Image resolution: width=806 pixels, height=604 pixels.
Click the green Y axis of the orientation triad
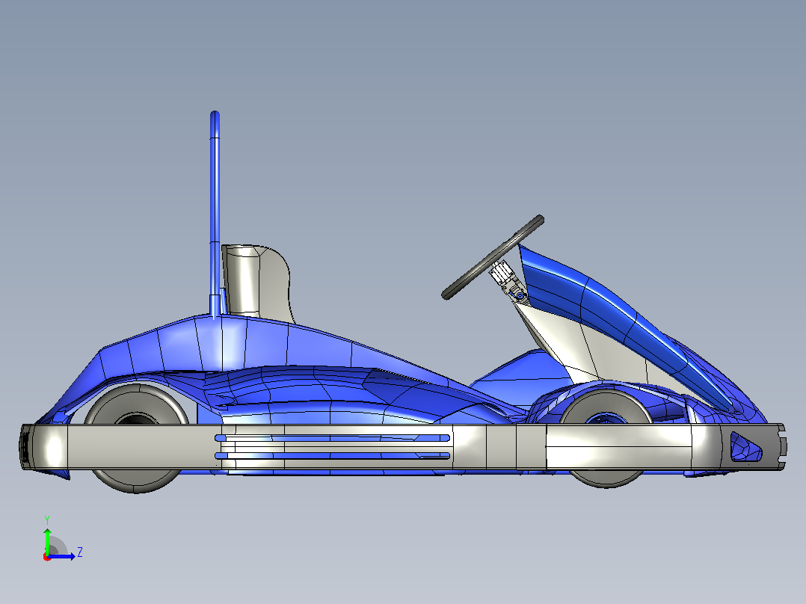point(47,540)
